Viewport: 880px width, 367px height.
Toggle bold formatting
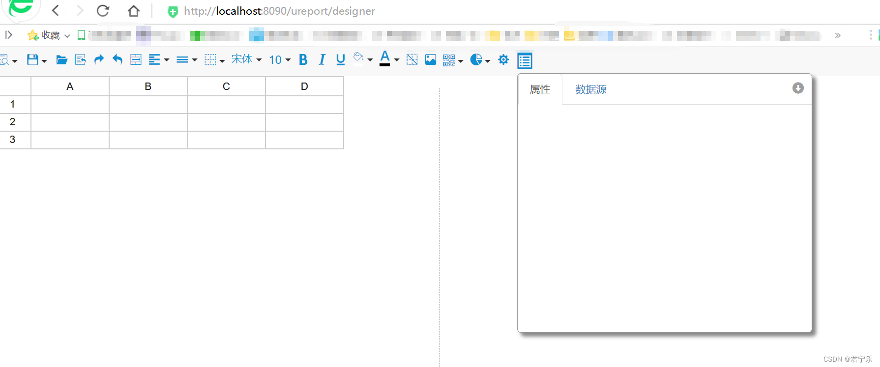click(x=303, y=60)
